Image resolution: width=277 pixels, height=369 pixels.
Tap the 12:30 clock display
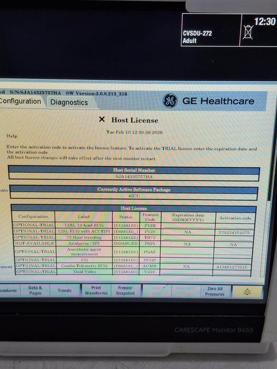coord(265,22)
